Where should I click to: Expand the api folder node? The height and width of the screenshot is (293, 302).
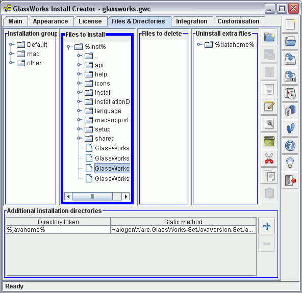point(79,65)
